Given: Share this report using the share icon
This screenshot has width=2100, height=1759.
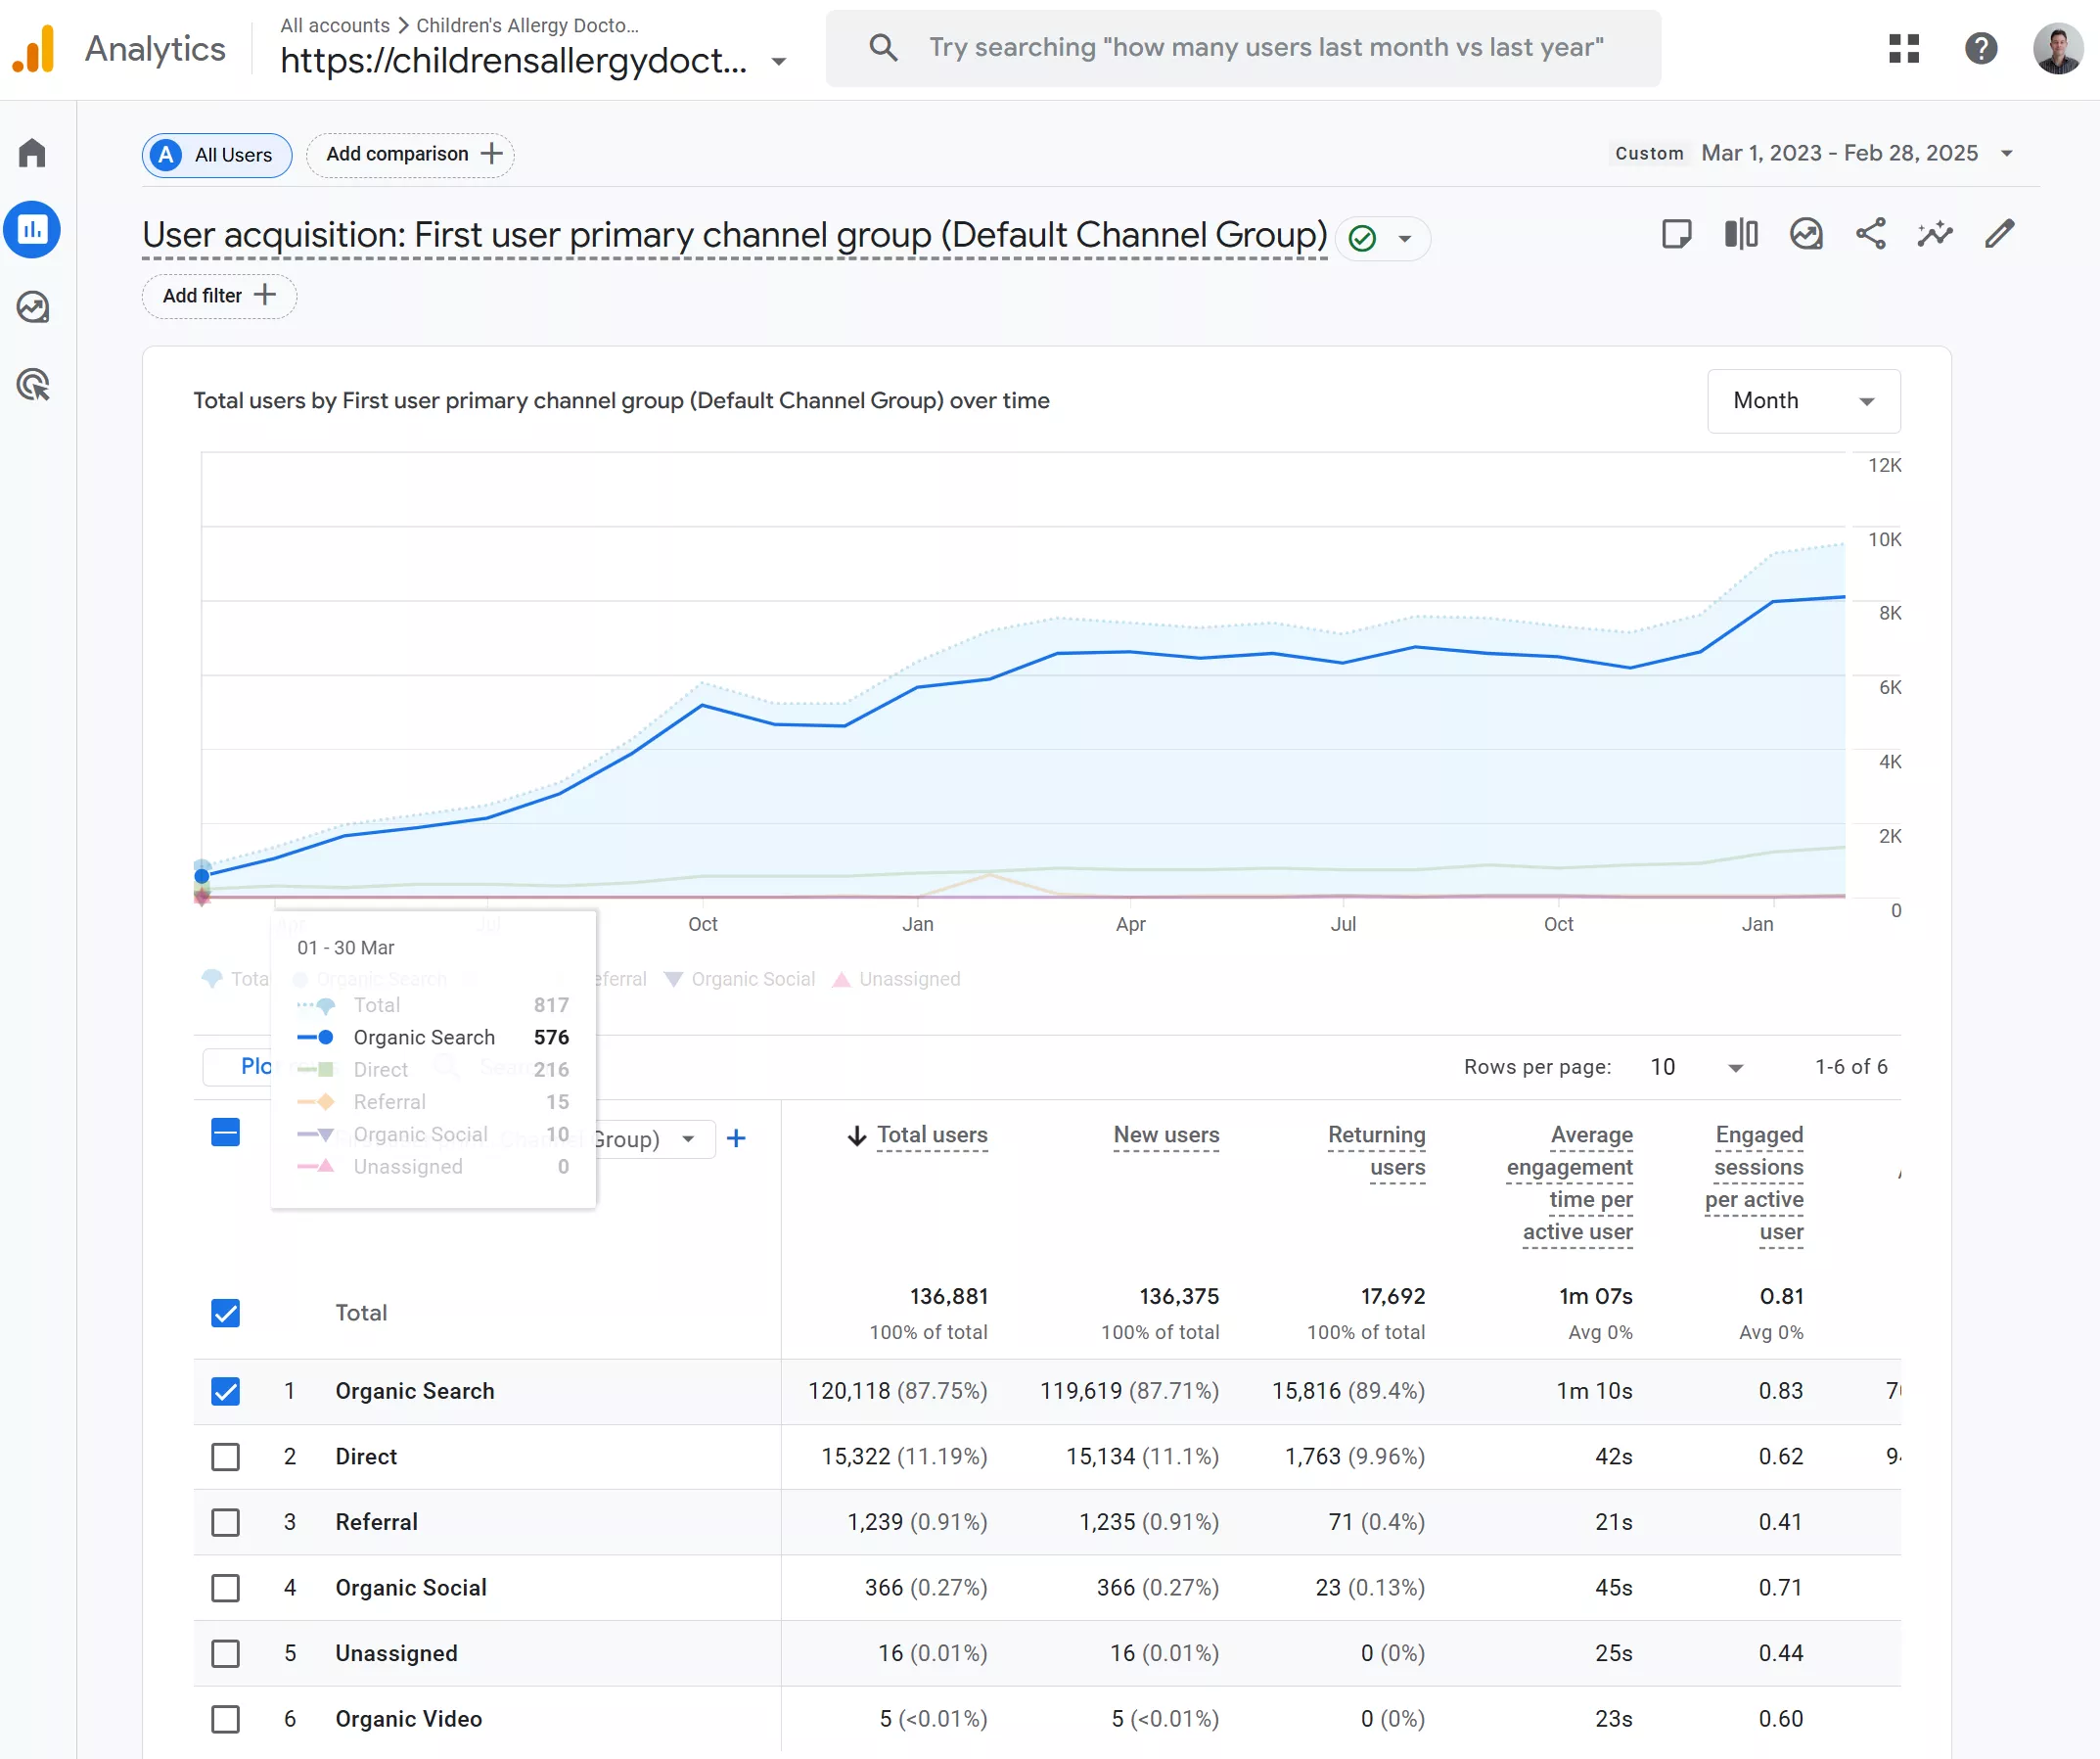Looking at the screenshot, I should 1870,234.
